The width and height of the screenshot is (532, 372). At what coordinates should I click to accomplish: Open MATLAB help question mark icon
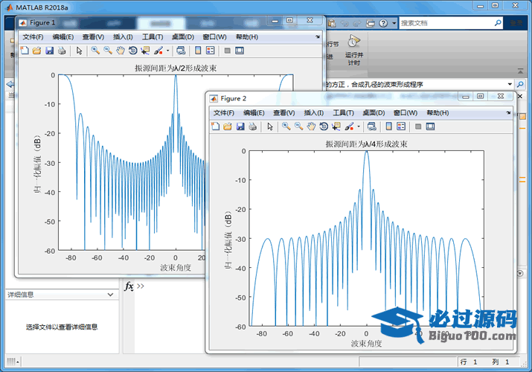click(383, 23)
